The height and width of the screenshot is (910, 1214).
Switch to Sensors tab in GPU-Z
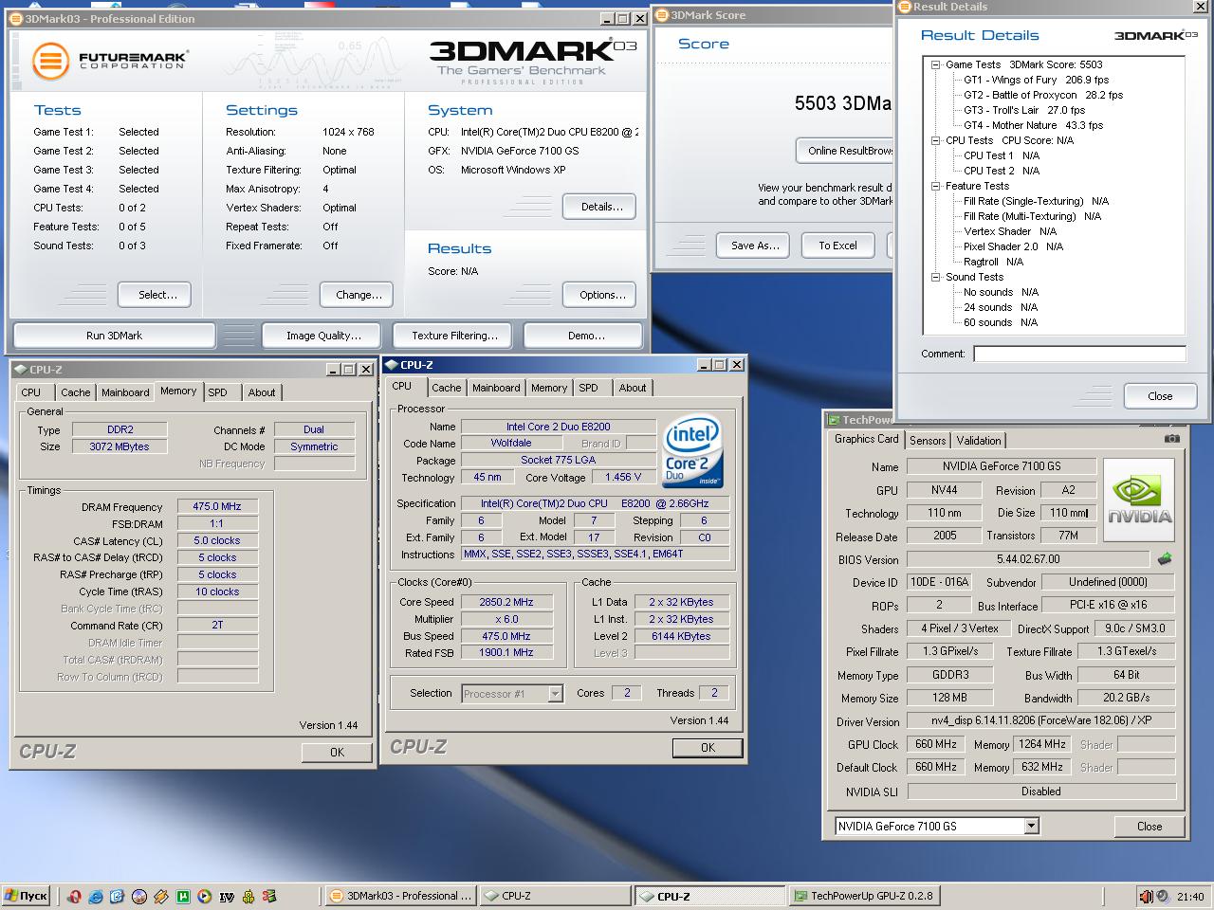pyautogui.click(x=928, y=441)
